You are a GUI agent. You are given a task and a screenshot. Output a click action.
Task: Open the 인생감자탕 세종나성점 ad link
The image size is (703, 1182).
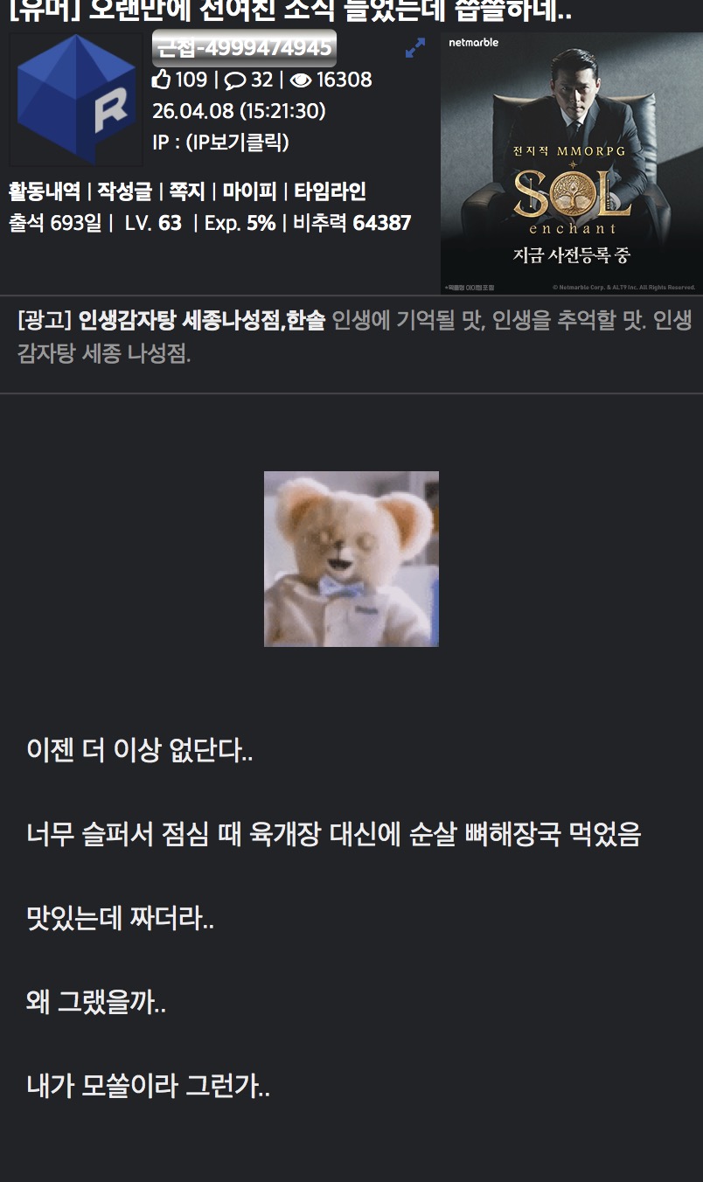[202, 321]
